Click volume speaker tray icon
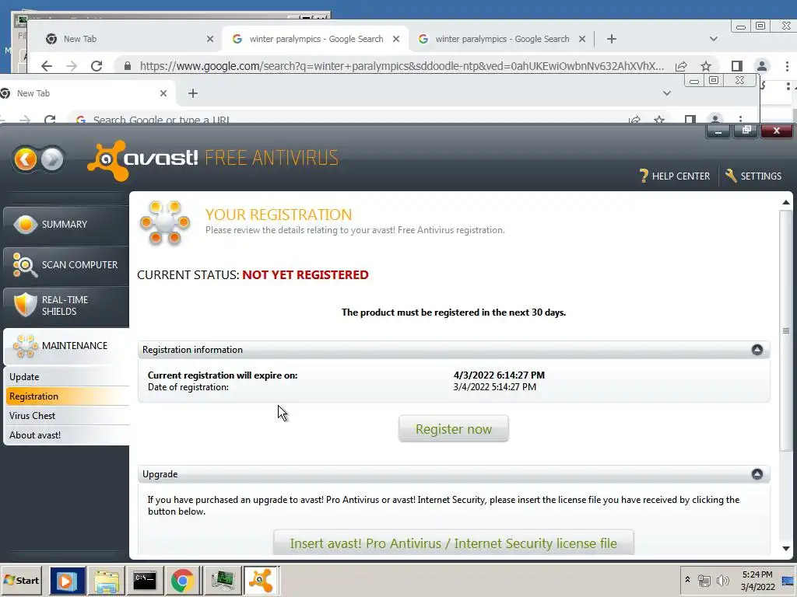The width and height of the screenshot is (797, 597). [722, 580]
